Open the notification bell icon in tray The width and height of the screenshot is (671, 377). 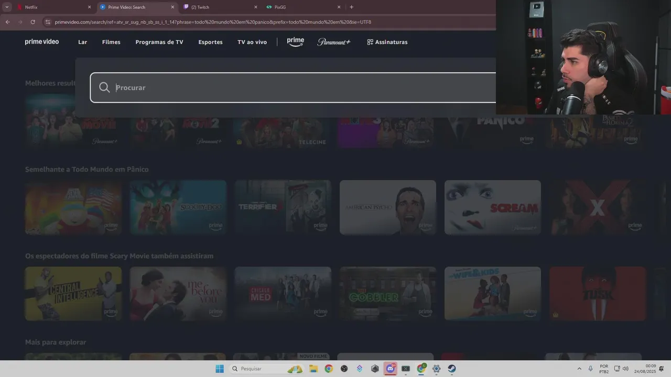click(x=662, y=369)
